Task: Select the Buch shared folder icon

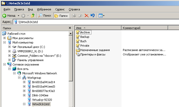Action: click(x=78, y=41)
